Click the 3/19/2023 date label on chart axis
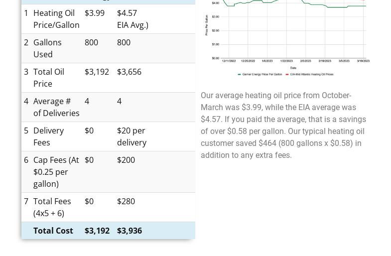 coord(363,61)
